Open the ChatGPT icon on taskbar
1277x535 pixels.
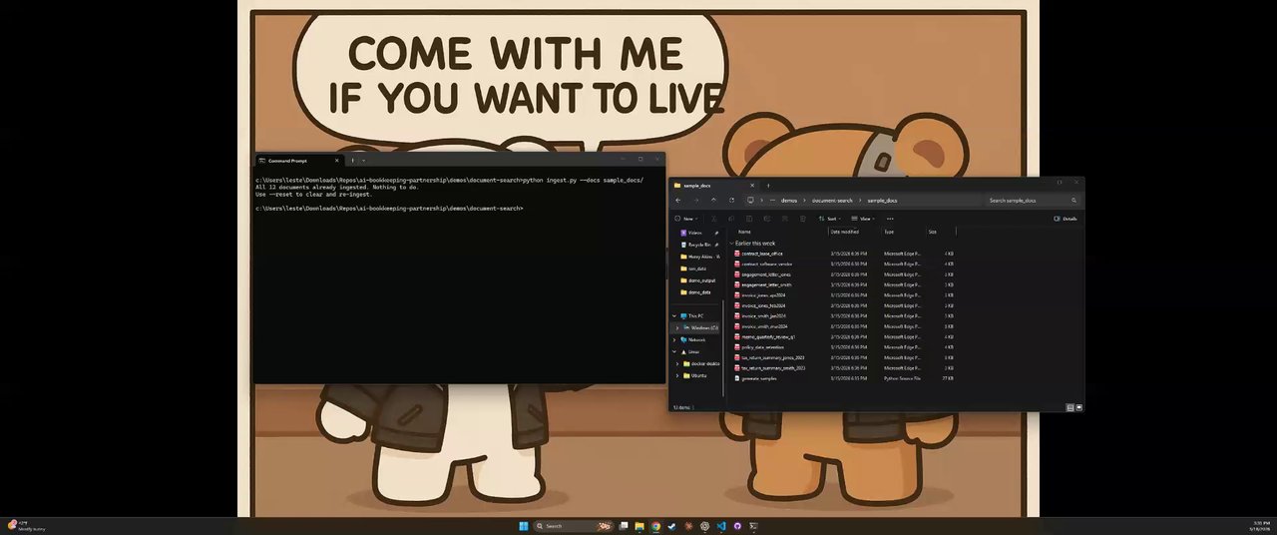click(705, 526)
